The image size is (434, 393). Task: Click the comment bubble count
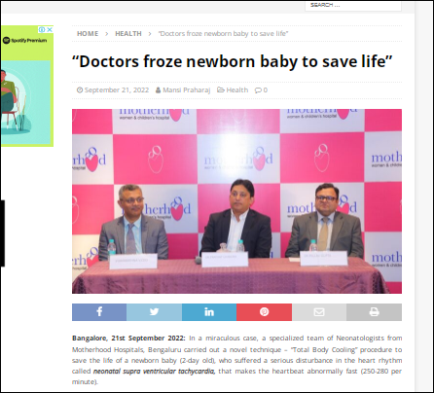pyautogui.click(x=261, y=90)
